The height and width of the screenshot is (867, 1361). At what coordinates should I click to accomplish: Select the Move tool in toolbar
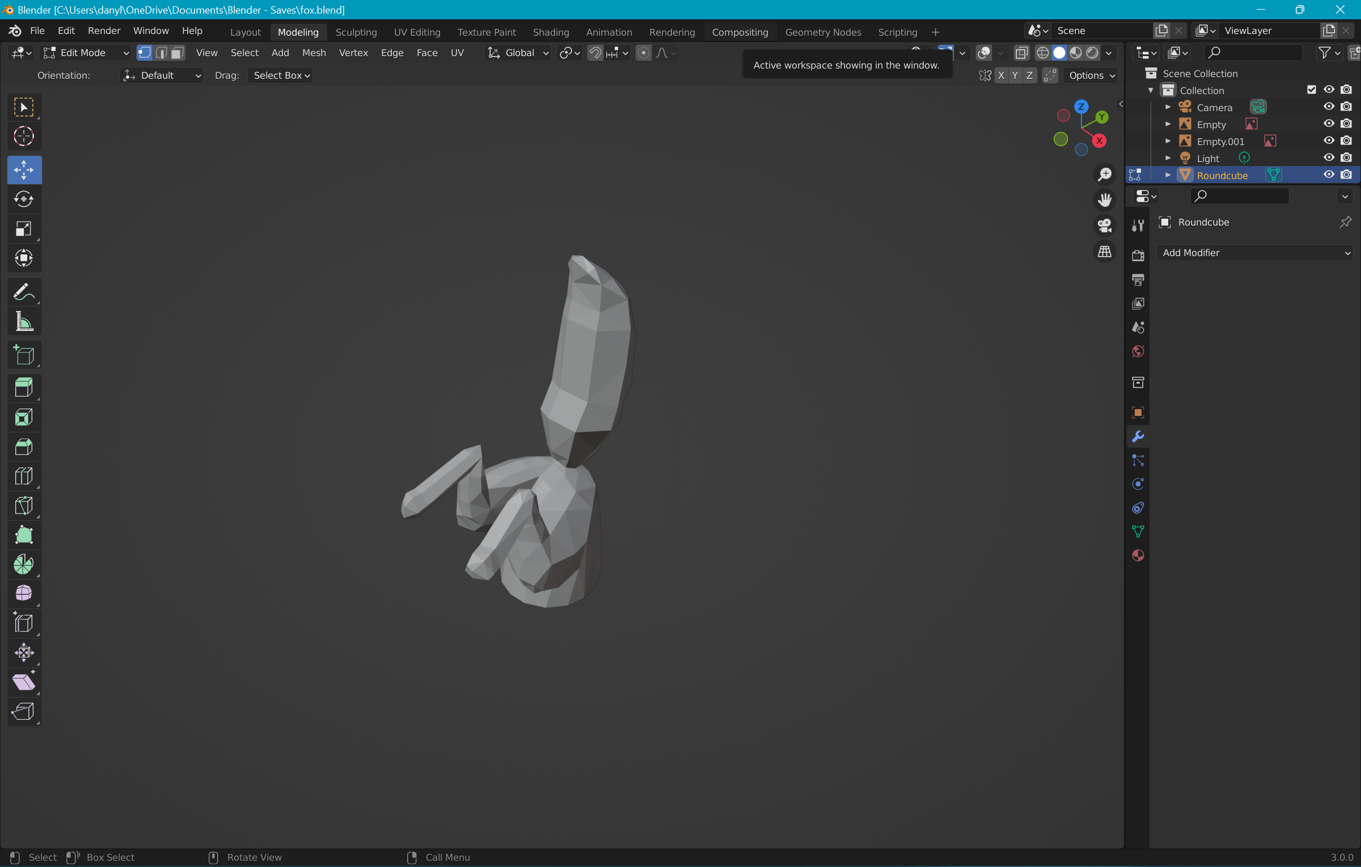click(24, 168)
